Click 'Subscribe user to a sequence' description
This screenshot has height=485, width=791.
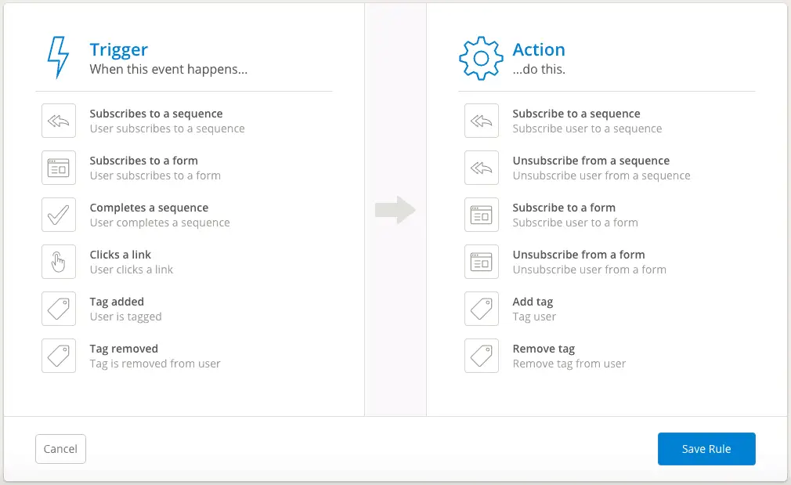click(x=587, y=128)
